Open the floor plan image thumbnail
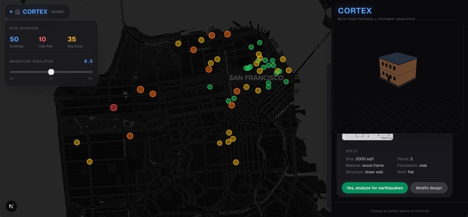The height and width of the screenshot is (217, 468). point(368,137)
